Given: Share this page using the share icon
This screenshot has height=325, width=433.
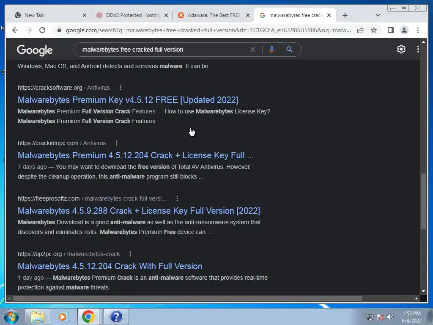Looking at the screenshot, I should [360, 30].
